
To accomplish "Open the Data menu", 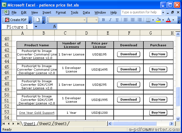I will [x=86, y=12].
